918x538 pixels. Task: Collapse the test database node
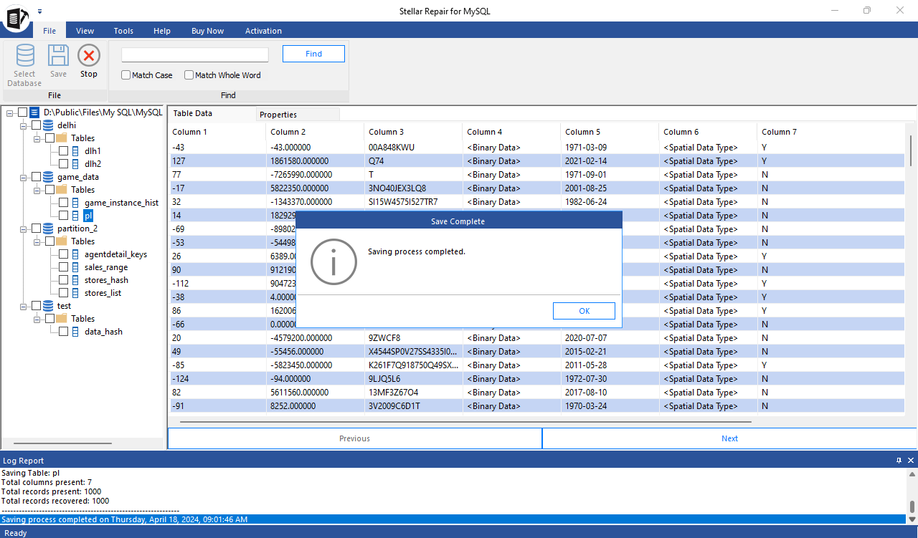click(x=24, y=306)
